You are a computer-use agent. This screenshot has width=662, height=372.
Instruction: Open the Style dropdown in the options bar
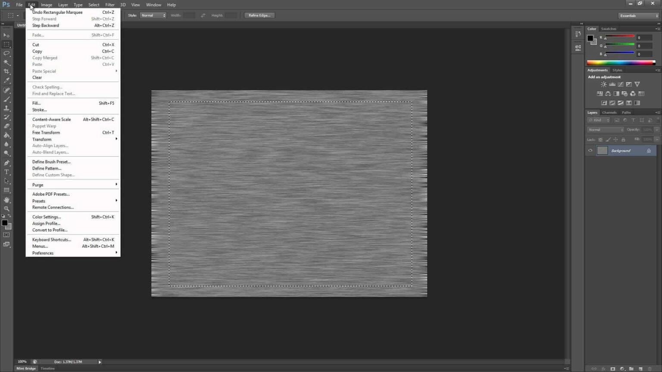point(153,15)
